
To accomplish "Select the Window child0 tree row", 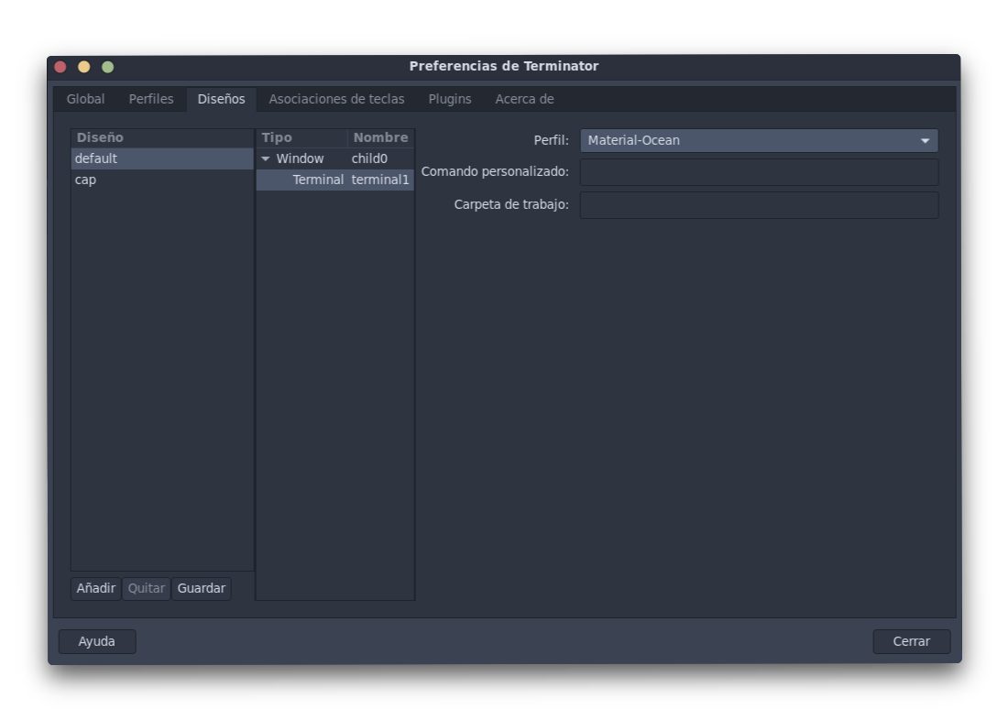I will pos(334,158).
